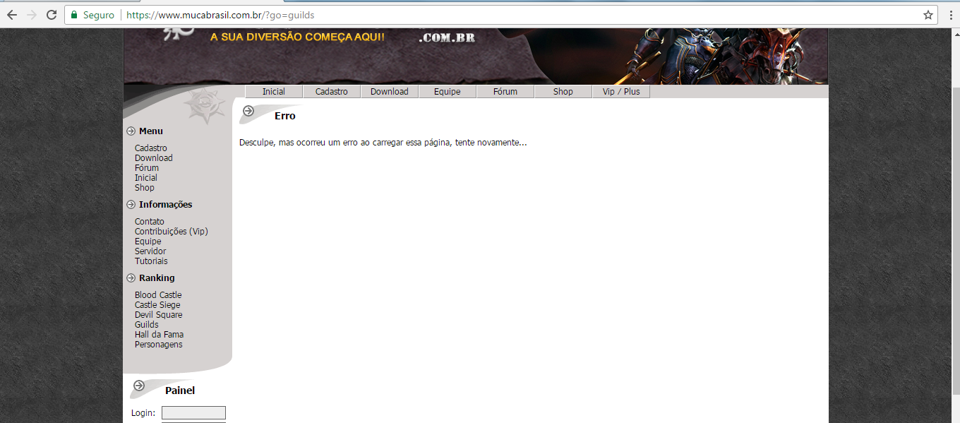
Task: Open Castle Siege ranking link
Action: click(x=157, y=305)
